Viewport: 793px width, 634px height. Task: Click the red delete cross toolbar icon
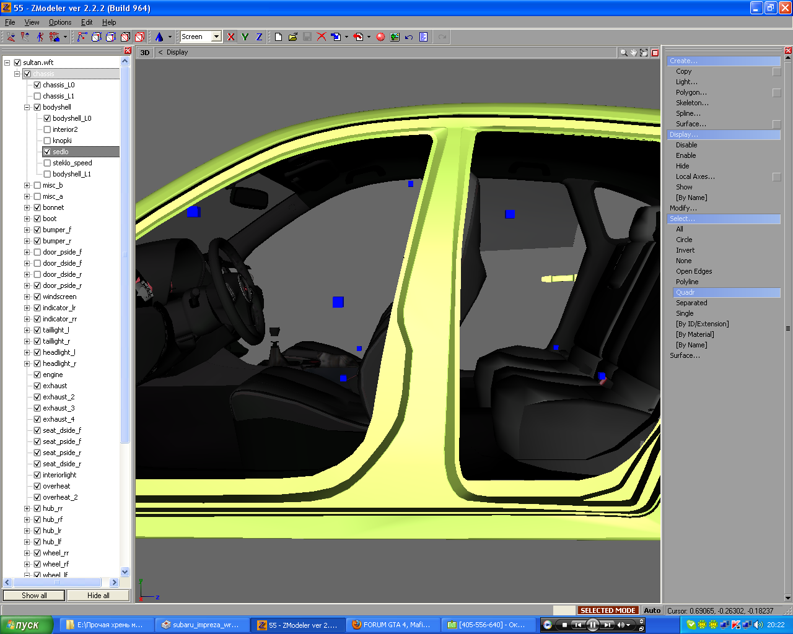pos(322,37)
